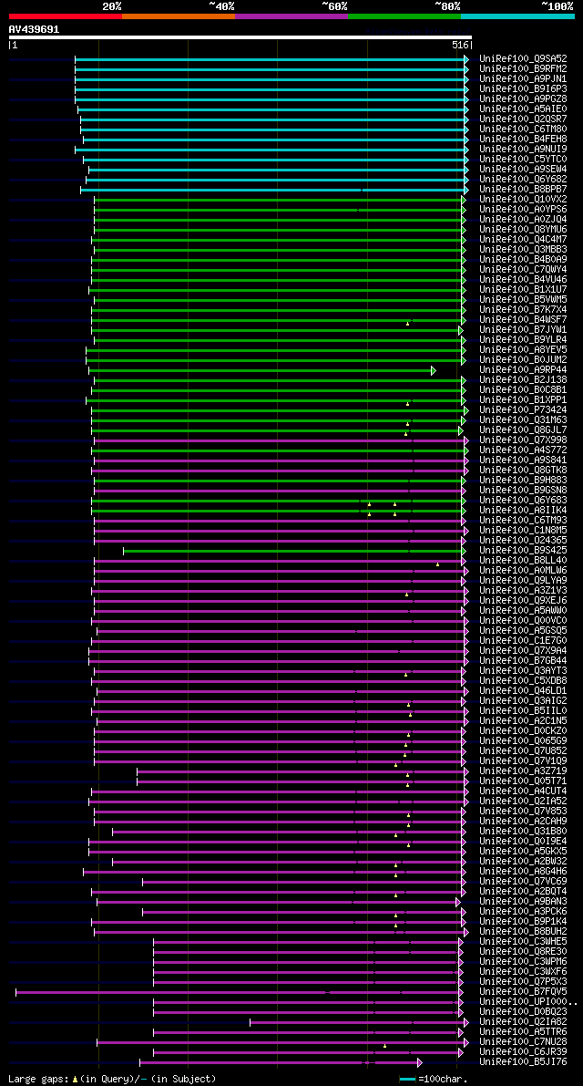Open entry UniRef100_Q7VC69

coord(523,882)
